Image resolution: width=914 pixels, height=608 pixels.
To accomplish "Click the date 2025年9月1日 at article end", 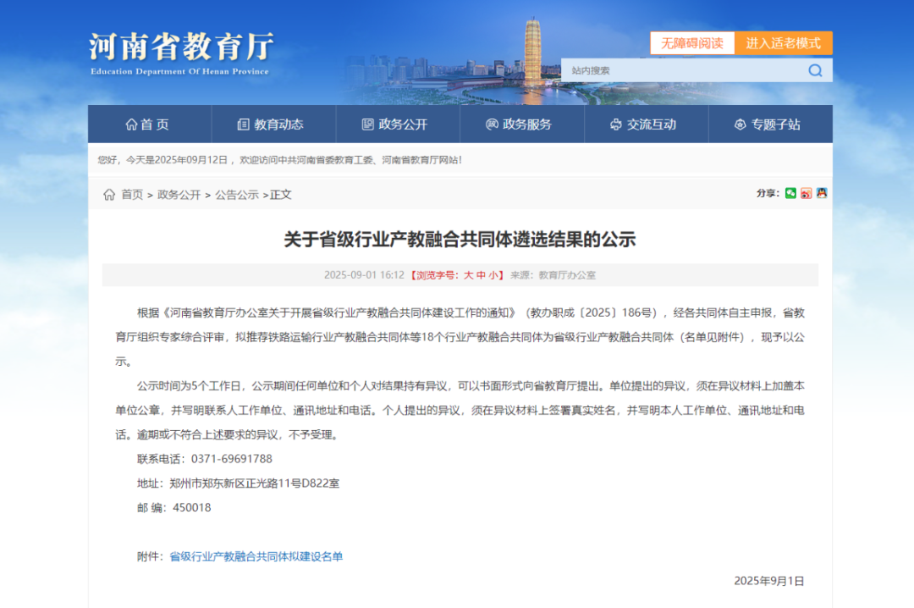I will click(768, 581).
